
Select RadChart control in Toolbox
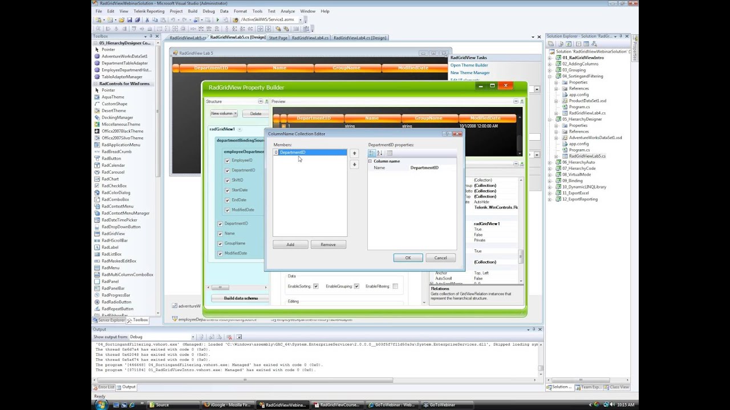click(x=110, y=179)
